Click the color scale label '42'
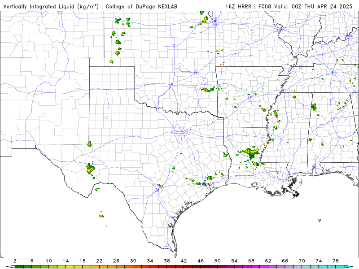This screenshot has width=359, height=269. [184, 261]
